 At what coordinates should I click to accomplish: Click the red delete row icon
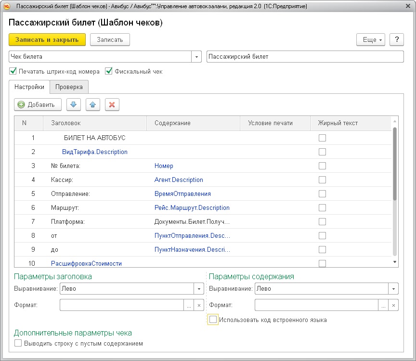[112, 104]
